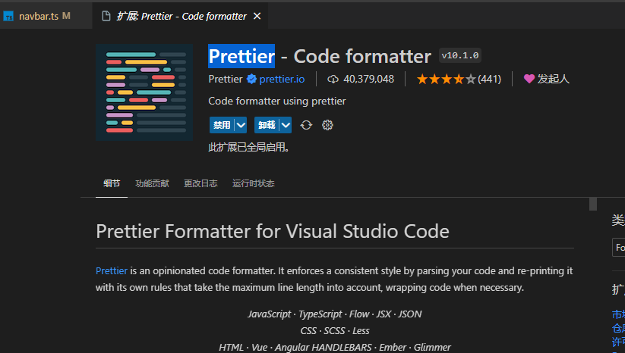625x353 pixels.
Task: Click the 'Code formatter using prettier' description
Action: (277, 101)
